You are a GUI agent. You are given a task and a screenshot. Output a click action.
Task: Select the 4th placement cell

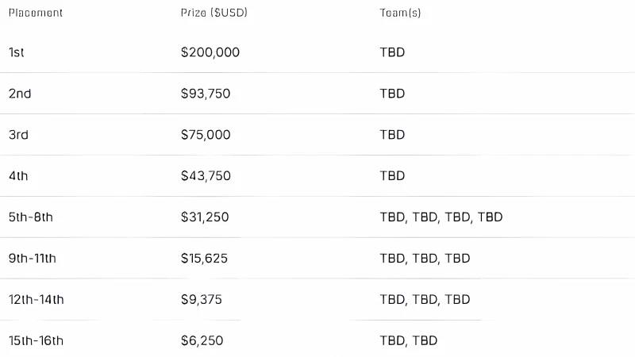(x=18, y=176)
